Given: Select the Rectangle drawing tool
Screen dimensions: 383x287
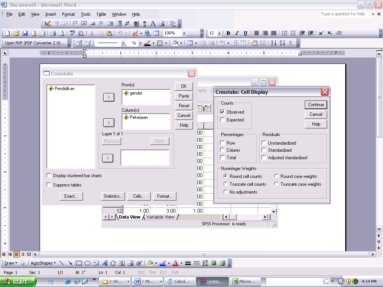Looking at the screenshot, I should (79, 263).
